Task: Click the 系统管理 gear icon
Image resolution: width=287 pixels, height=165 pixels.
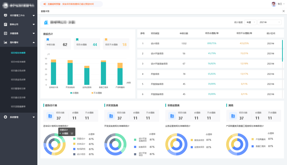Action: [5, 117]
